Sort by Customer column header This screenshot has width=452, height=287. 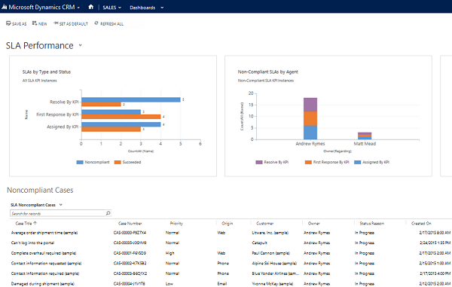click(265, 223)
